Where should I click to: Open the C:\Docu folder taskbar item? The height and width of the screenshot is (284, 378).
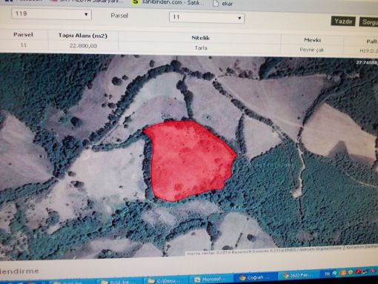click(x=165, y=281)
